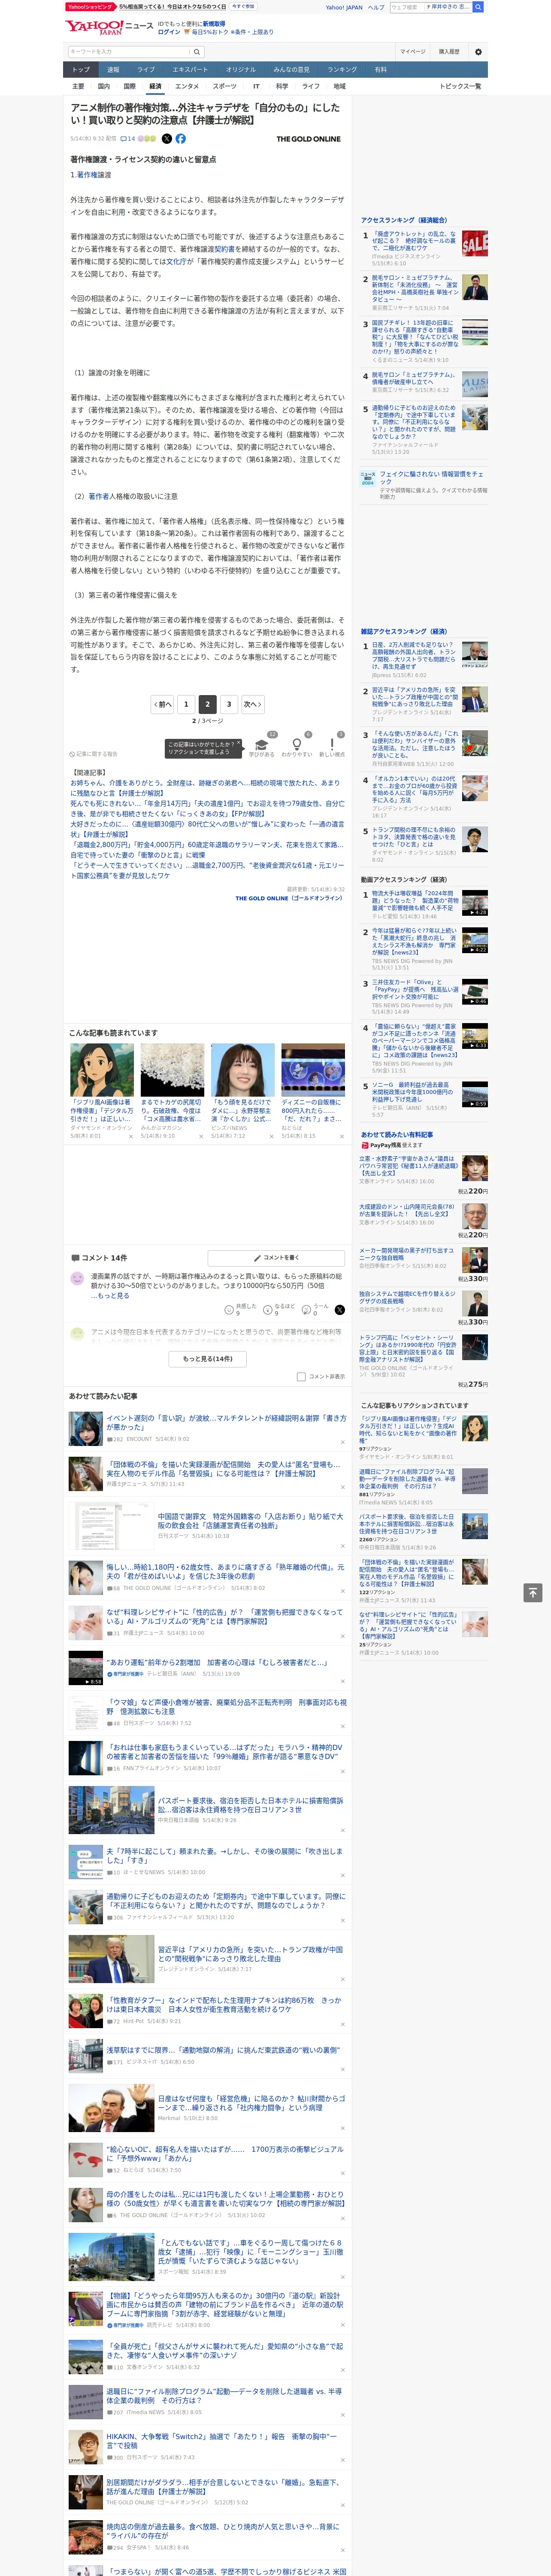Click the back-to-top arrow button
Screen dimensions: 551x2576
click(x=533, y=1592)
